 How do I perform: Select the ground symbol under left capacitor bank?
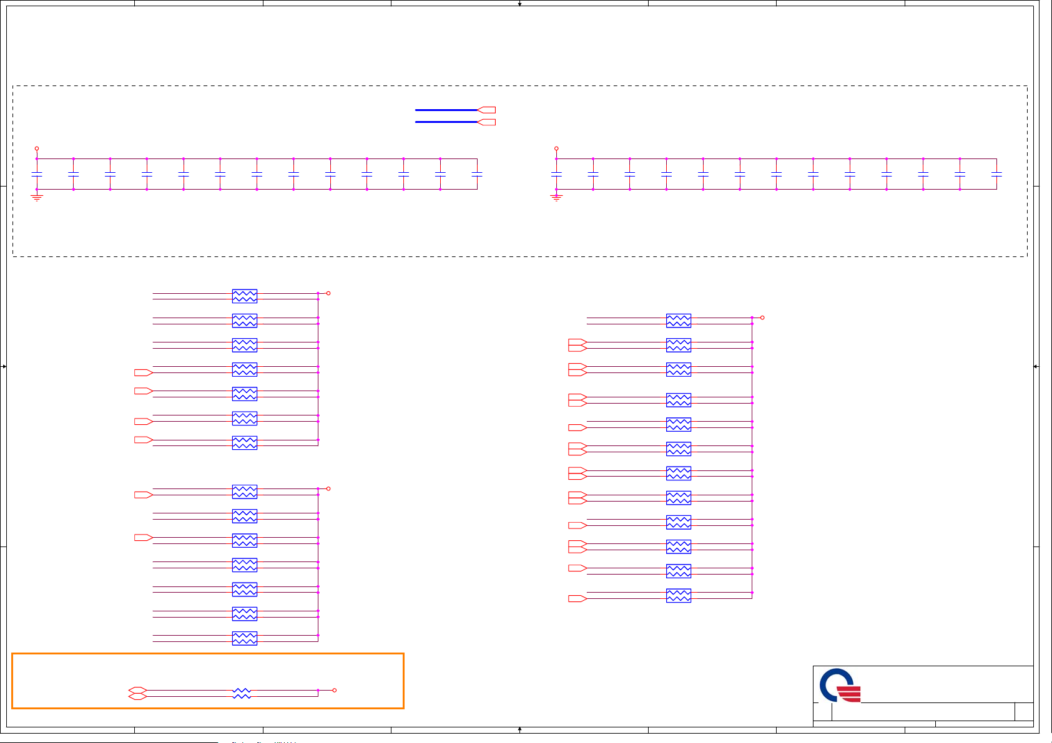[x=37, y=197]
